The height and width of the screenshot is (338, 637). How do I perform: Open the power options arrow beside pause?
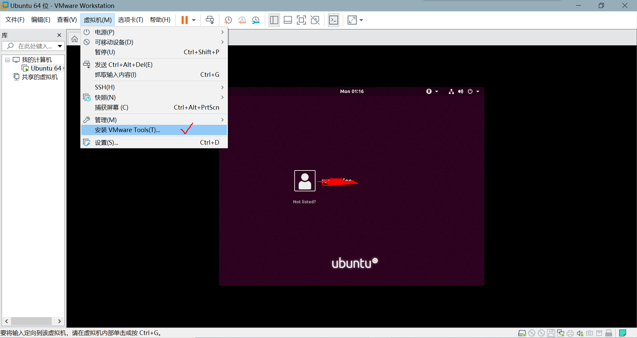[x=194, y=20]
